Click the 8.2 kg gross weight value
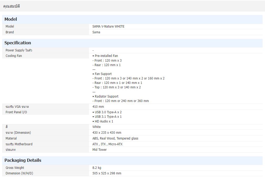Image resolution: width=265 pixels, height=177 pixels. [x=97, y=168]
